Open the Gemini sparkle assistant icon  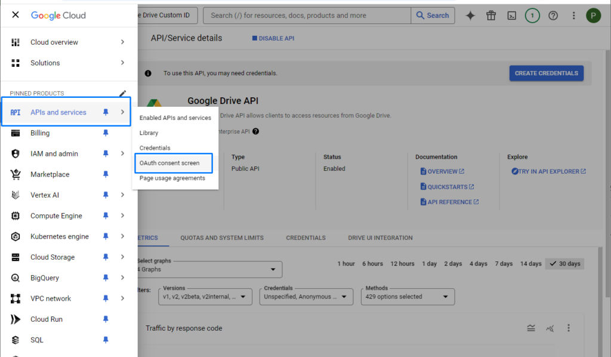(470, 16)
